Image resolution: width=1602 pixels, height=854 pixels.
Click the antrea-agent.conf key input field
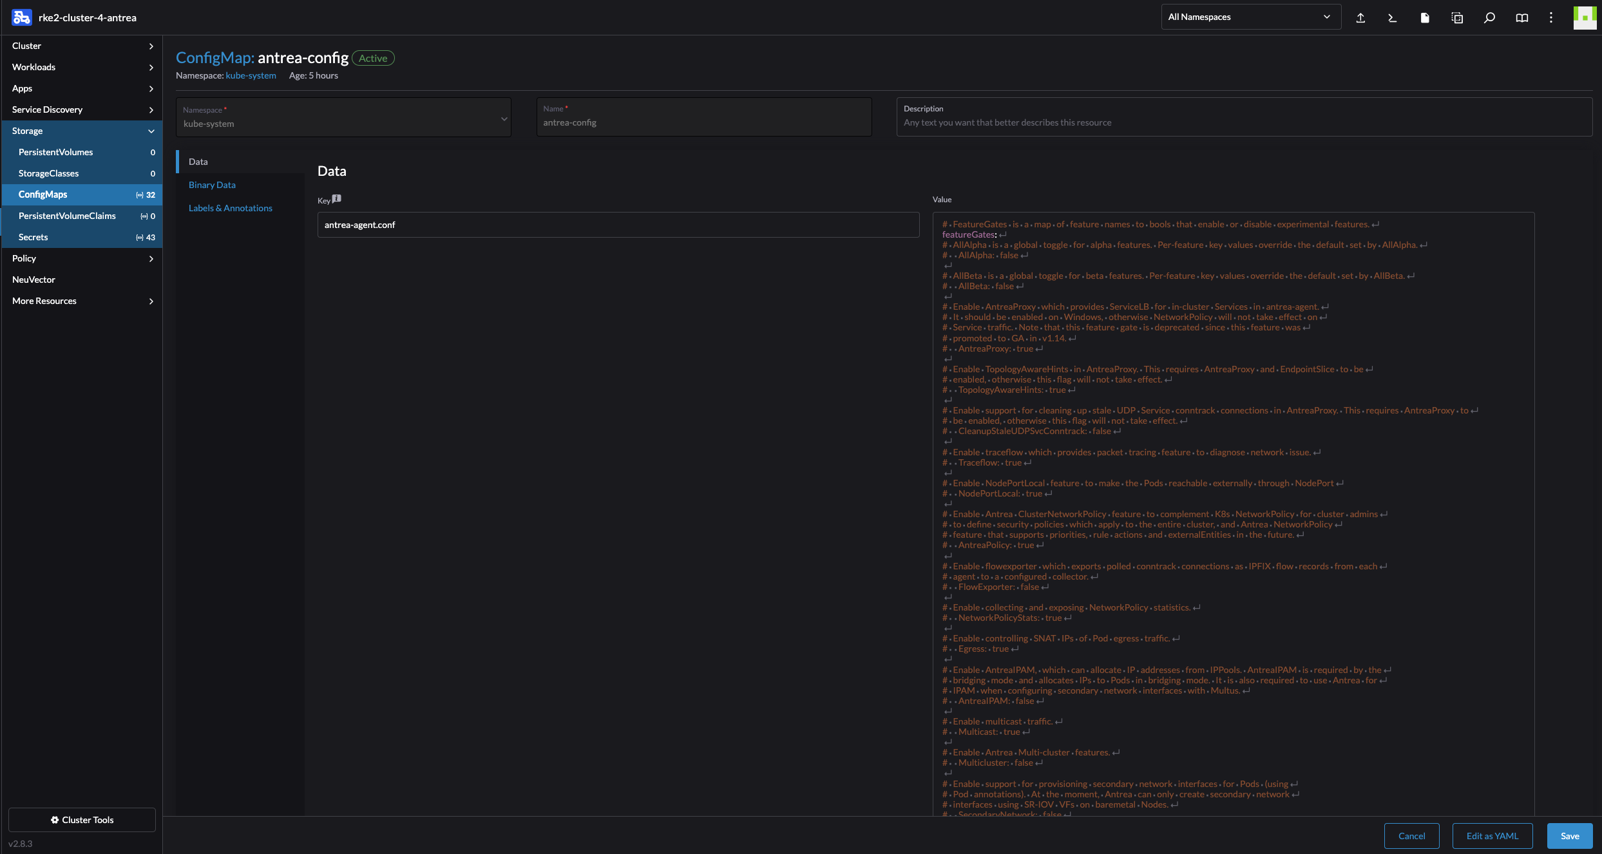click(618, 225)
